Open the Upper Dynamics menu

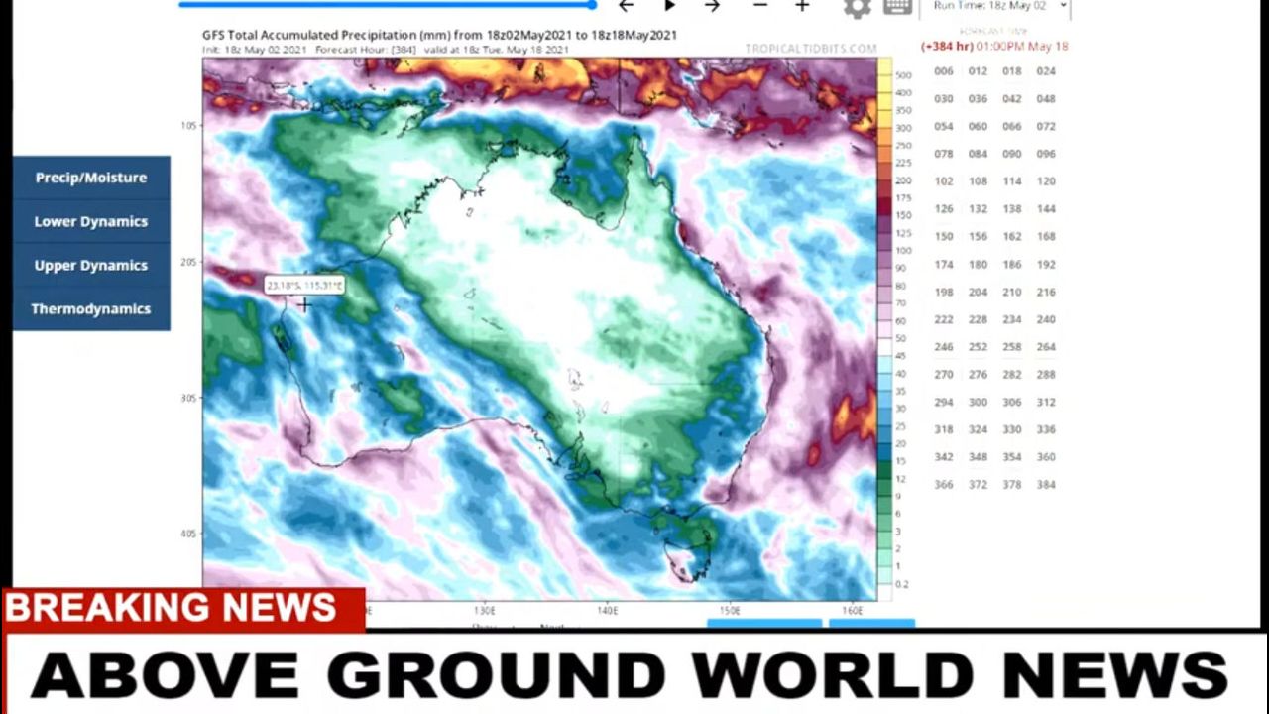[x=91, y=265]
